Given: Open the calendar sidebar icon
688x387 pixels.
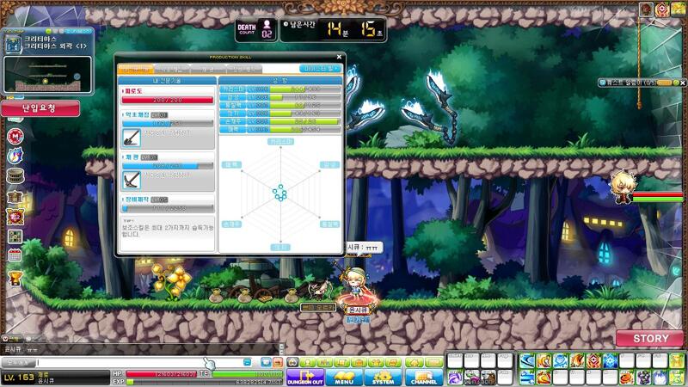Looking at the screenshot, I should 15,255.
